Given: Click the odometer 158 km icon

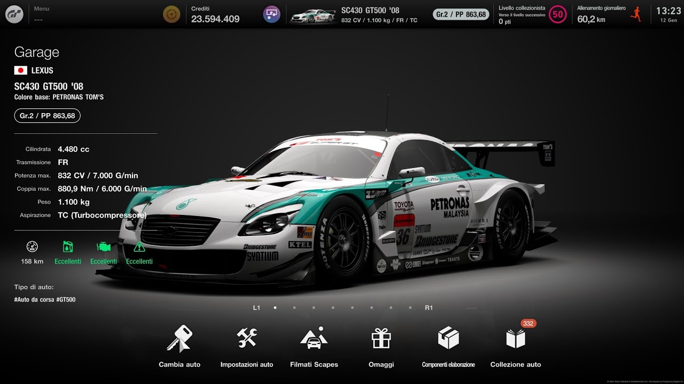Looking at the screenshot, I should click(x=32, y=247).
